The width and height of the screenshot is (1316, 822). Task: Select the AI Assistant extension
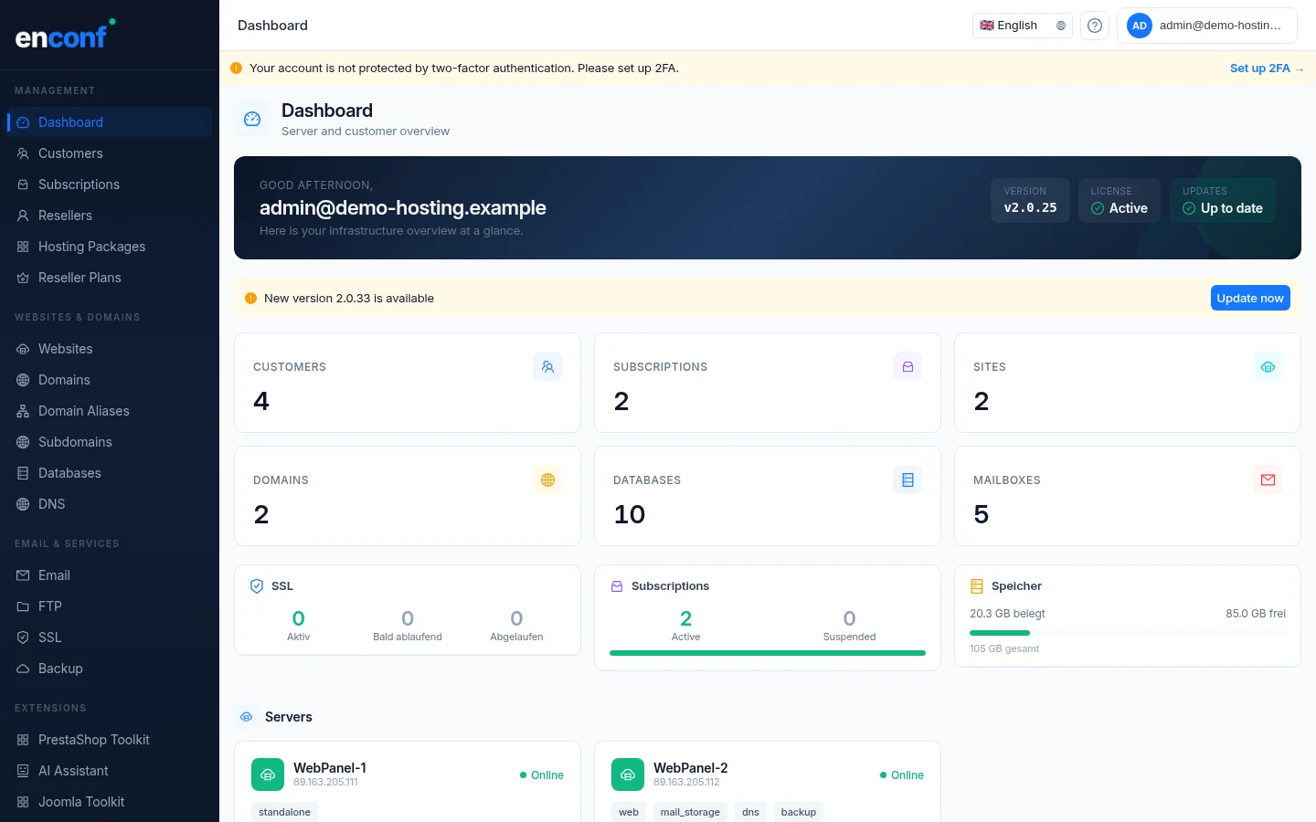[x=73, y=771]
